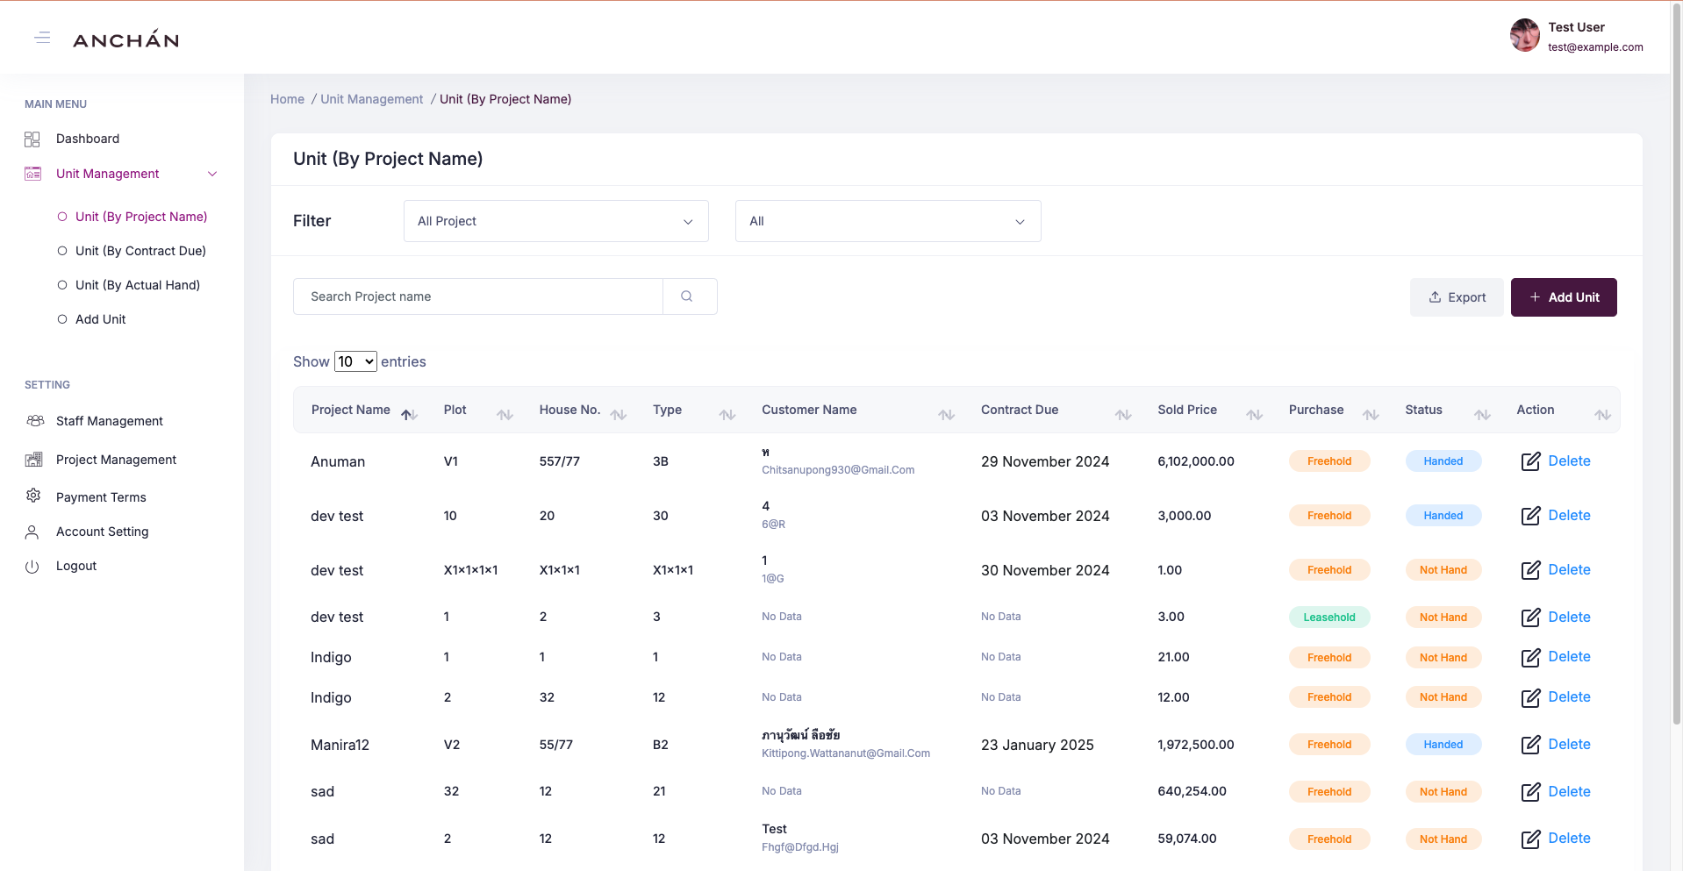Sort by Contract Due column arrows
This screenshot has width=1683, height=871.
pyautogui.click(x=1123, y=415)
